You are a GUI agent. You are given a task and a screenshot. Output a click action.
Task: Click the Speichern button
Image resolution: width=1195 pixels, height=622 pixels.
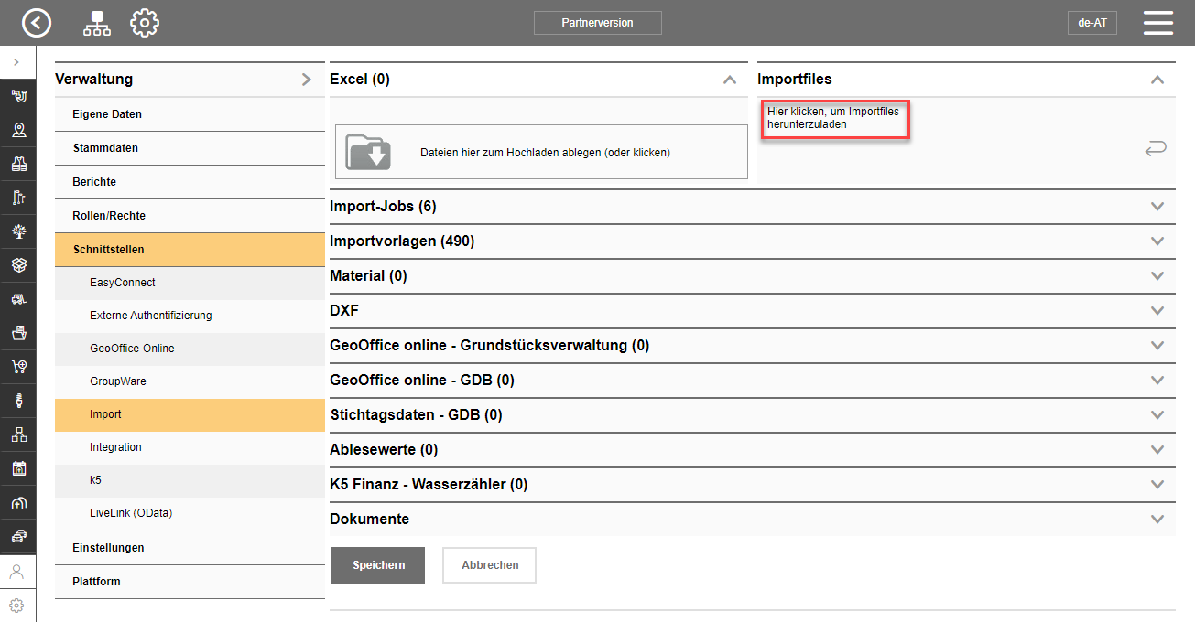coord(378,565)
